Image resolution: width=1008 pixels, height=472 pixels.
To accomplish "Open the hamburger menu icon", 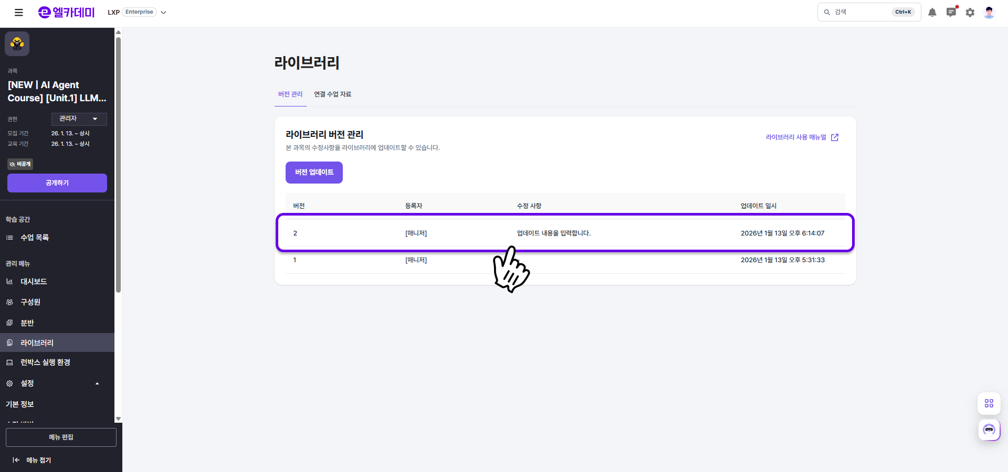I will [19, 13].
